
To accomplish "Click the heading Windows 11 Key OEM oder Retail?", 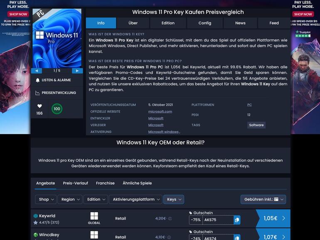I will click(160, 142).
